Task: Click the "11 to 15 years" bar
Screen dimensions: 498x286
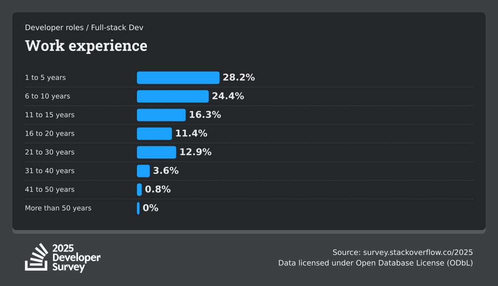Action: click(x=161, y=115)
